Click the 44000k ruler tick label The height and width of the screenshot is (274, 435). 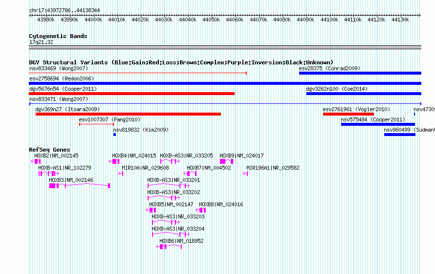93,20
